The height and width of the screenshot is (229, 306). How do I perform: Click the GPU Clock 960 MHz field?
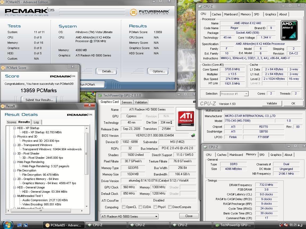click(x=129, y=187)
